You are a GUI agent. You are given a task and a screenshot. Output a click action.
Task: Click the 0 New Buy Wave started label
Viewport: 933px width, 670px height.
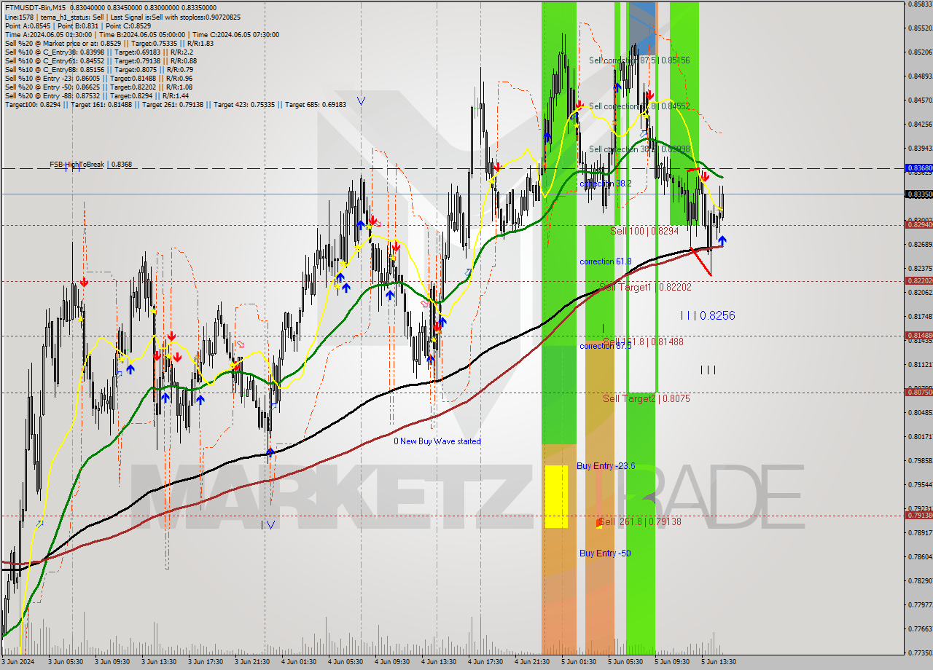[437, 441]
